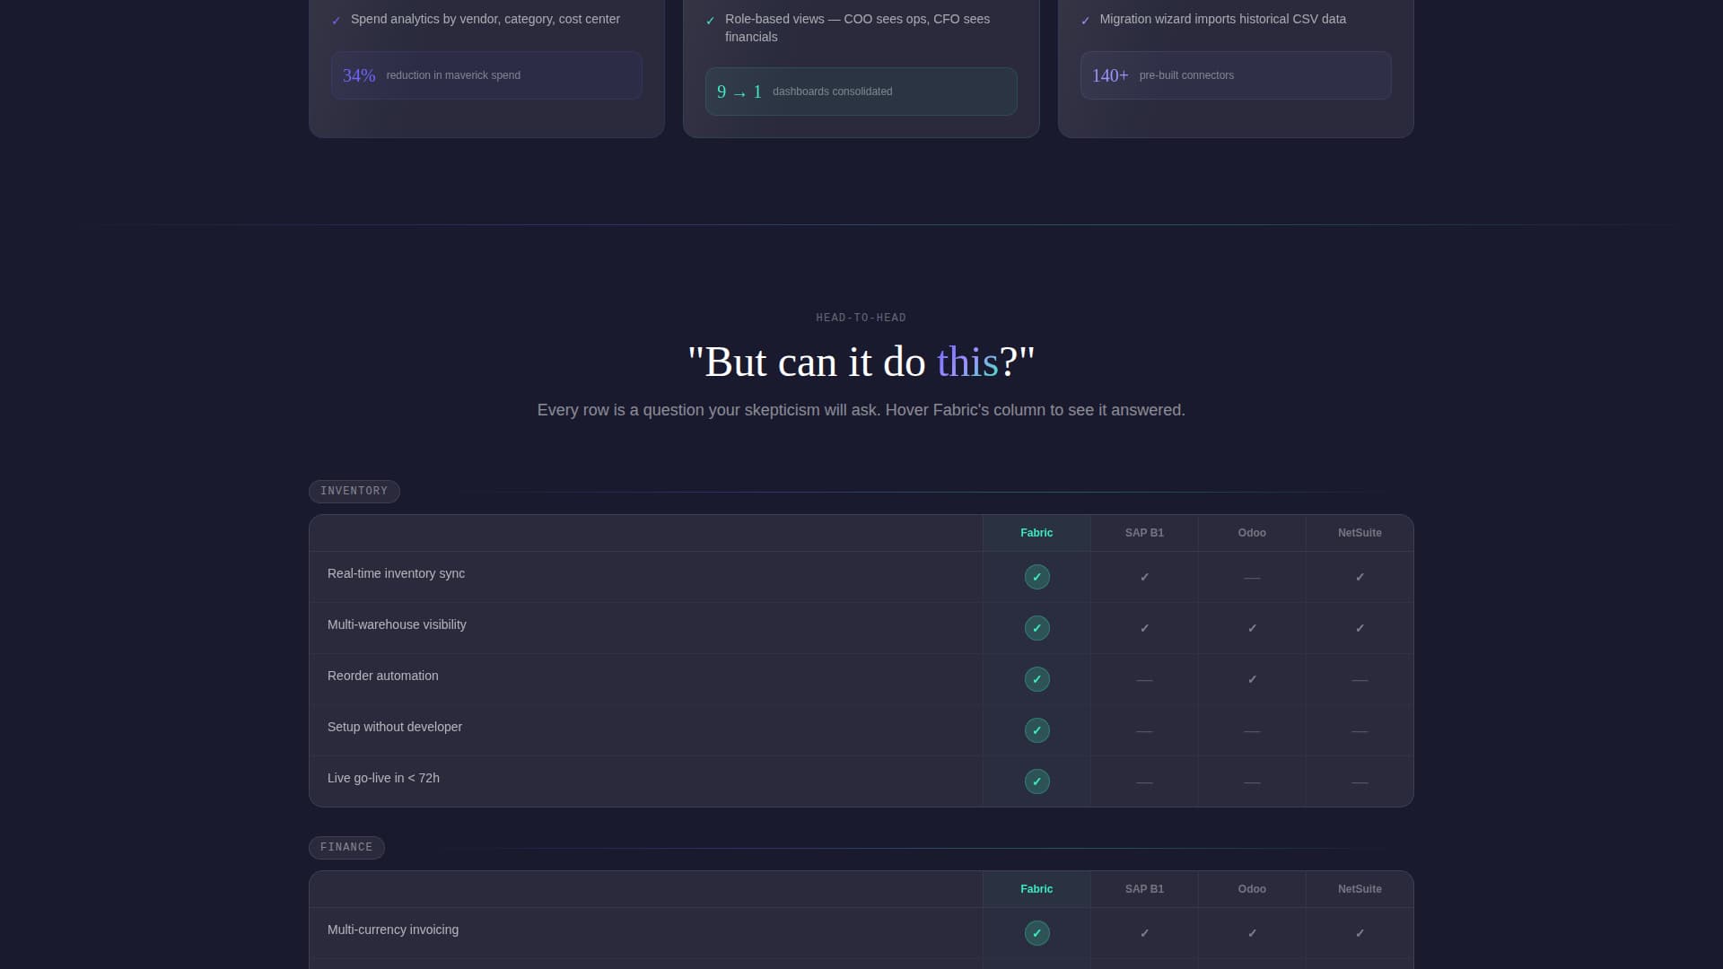Click the Real-time inventory sync row label

click(396, 573)
